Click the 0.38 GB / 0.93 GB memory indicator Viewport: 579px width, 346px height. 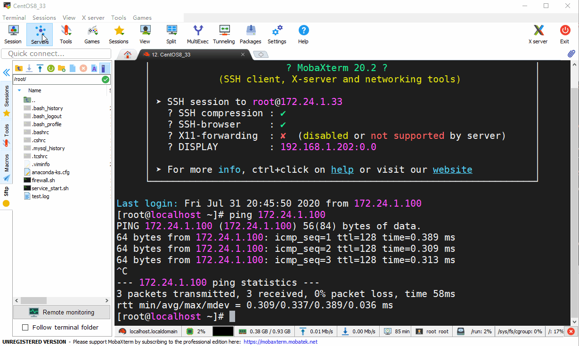point(265,331)
